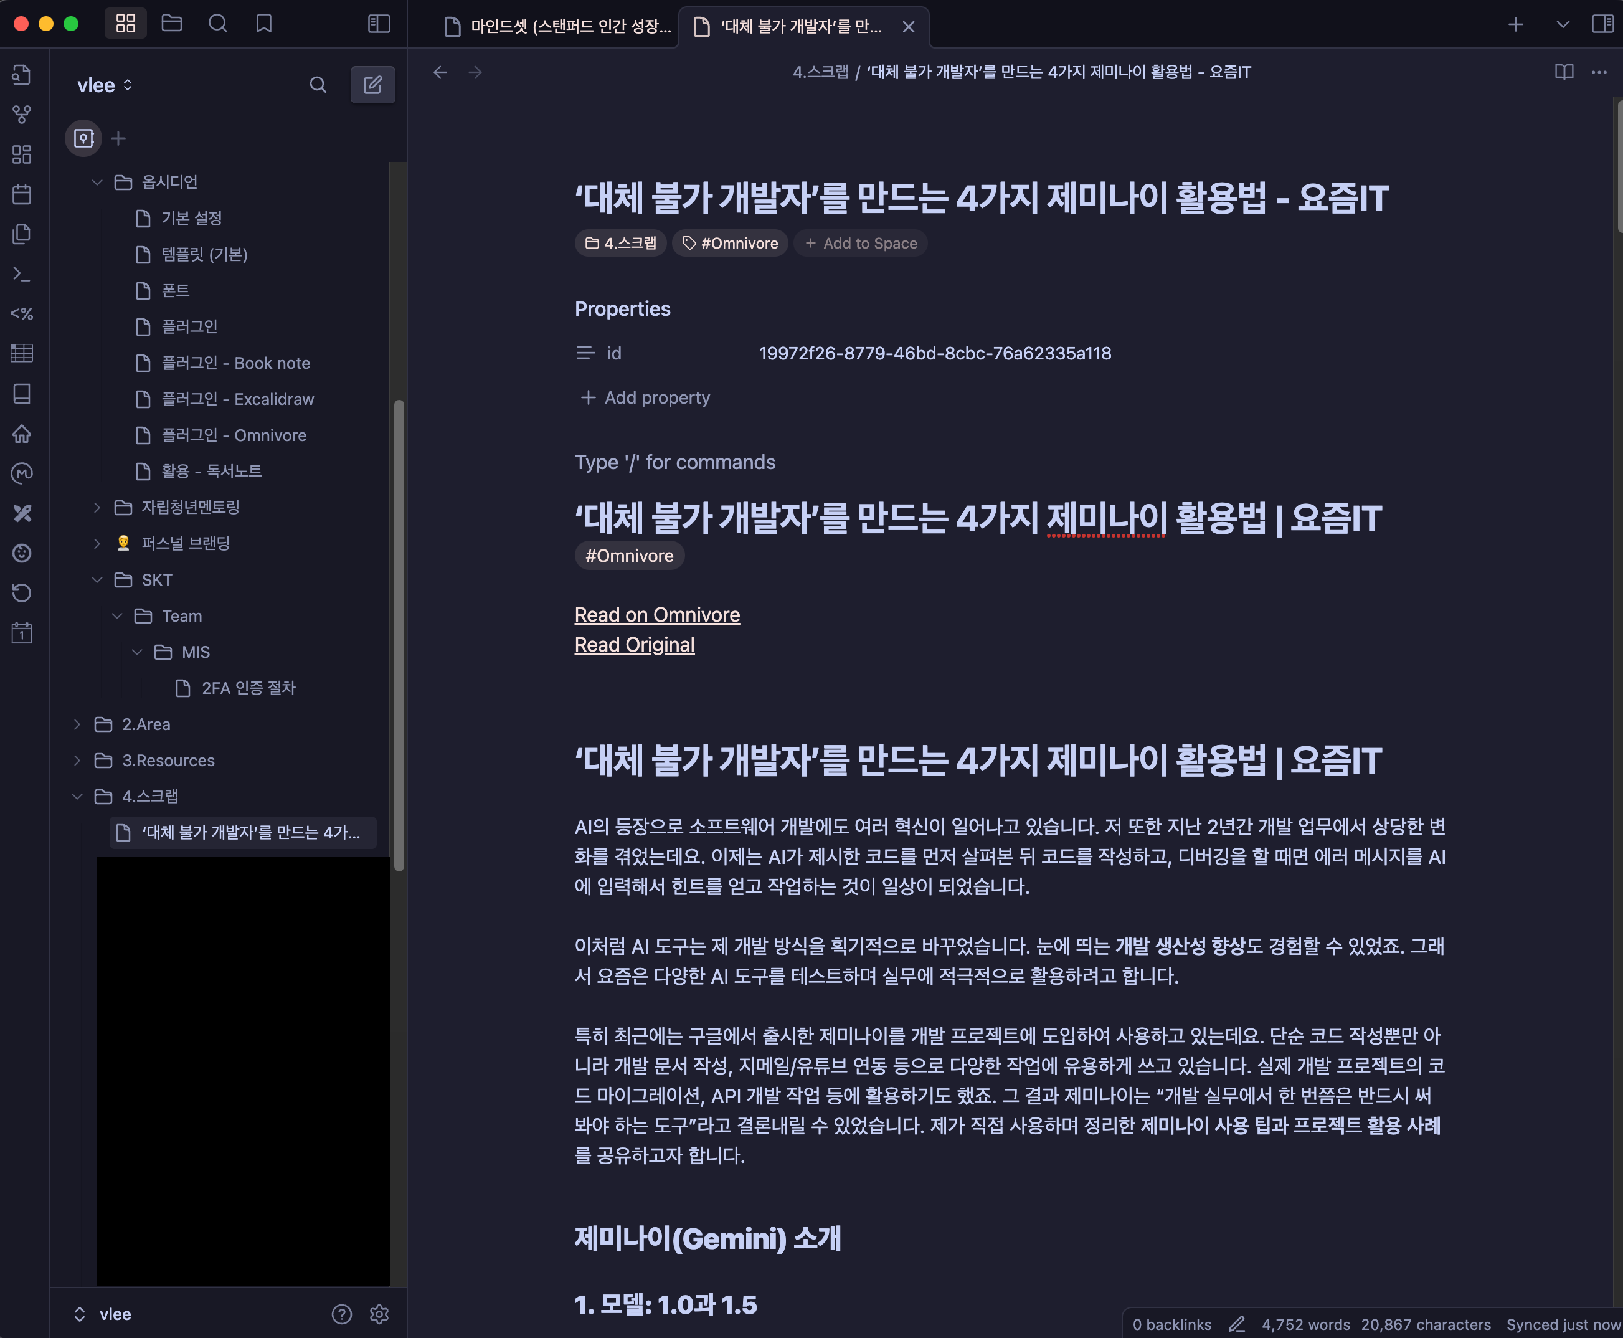Click the search magnifier beside vlee
Screen dimensions: 1623x1338
pos(318,85)
